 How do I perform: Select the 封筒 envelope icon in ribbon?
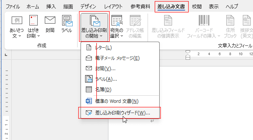[x=50, y=20]
